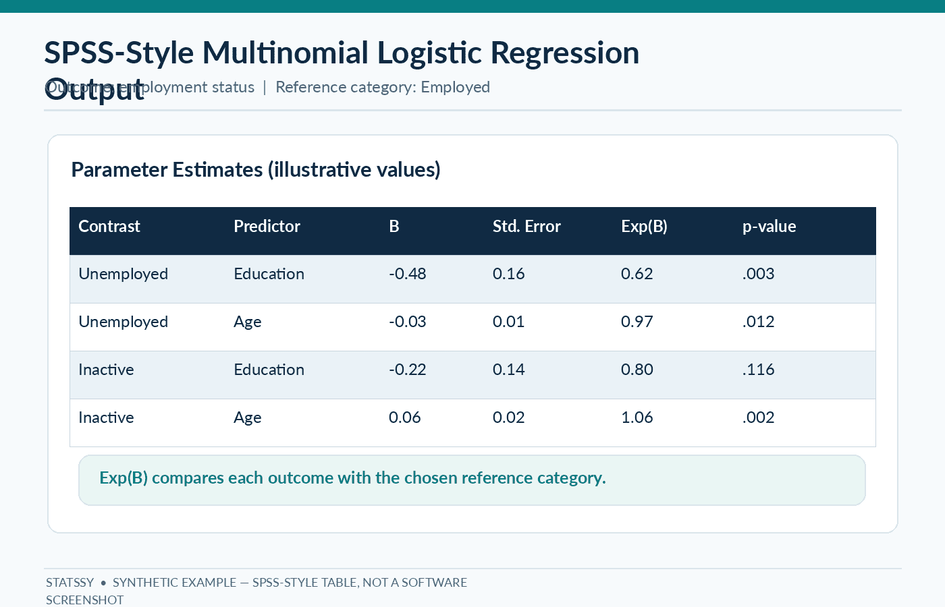The height and width of the screenshot is (607, 945).
Task: Click the p-value '.116'
Action: coord(759,370)
